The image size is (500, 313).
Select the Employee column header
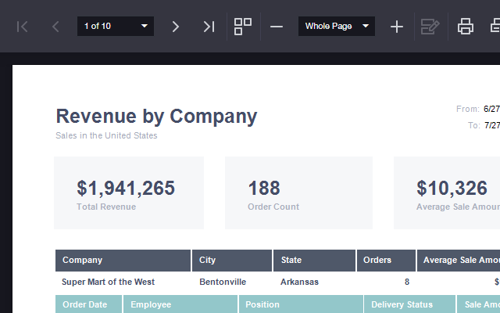click(180, 304)
